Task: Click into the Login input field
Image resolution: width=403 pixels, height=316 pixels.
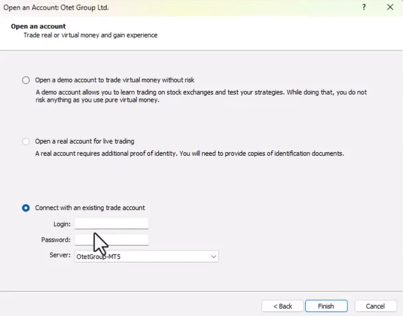Action: [x=111, y=224]
